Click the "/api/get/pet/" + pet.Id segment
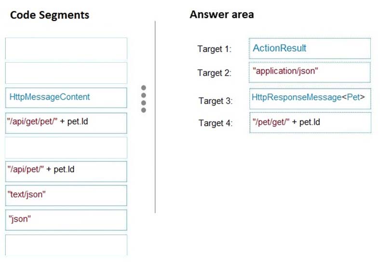The image size is (380, 265). point(66,123)
